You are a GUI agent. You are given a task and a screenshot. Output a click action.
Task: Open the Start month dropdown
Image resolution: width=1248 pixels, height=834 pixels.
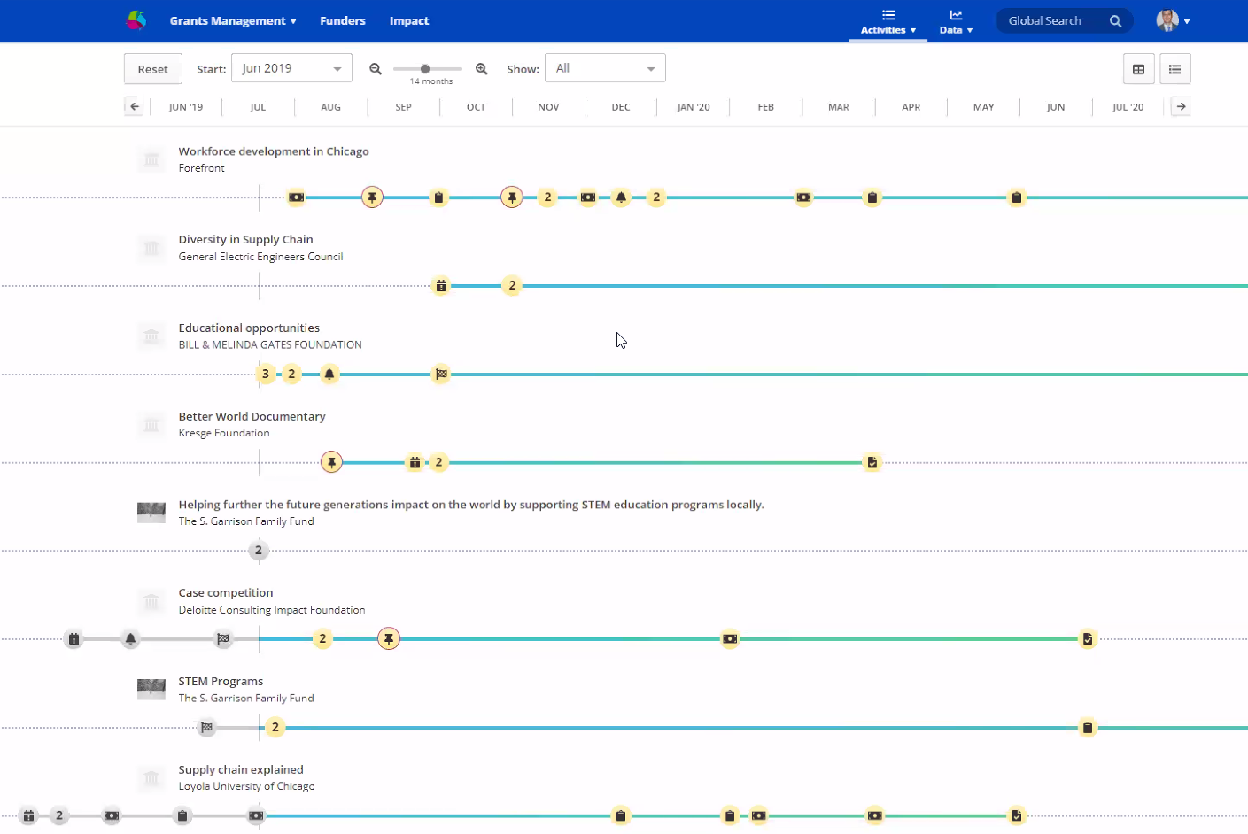click(291, 68)
